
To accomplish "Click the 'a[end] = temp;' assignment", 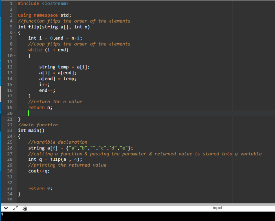I will coord(58,79).
